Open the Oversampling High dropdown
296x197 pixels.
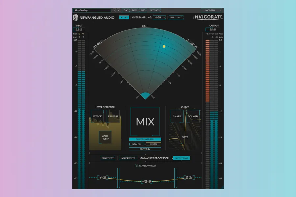[160, 17]
